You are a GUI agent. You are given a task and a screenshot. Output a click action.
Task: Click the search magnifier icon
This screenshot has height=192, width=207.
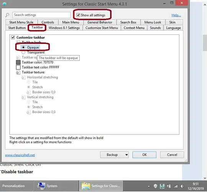[7, 15]
